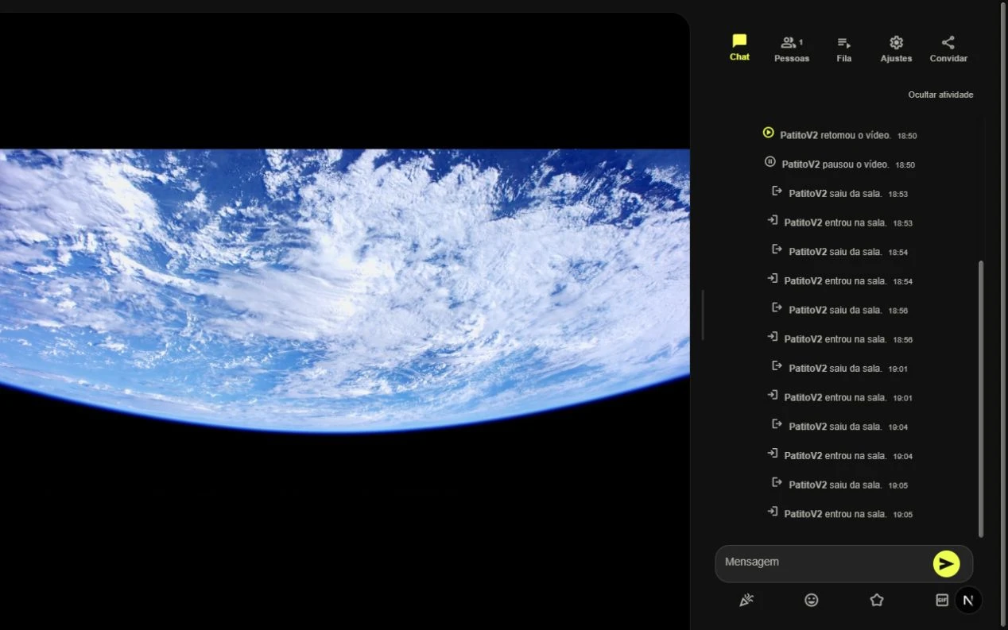Click the round N avatar button
This screenshot has width=1008, height=630.
(968, 601)
